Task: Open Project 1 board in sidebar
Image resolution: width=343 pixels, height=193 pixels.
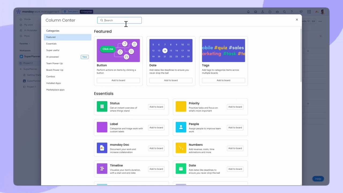Action: [x=31, y=87]
